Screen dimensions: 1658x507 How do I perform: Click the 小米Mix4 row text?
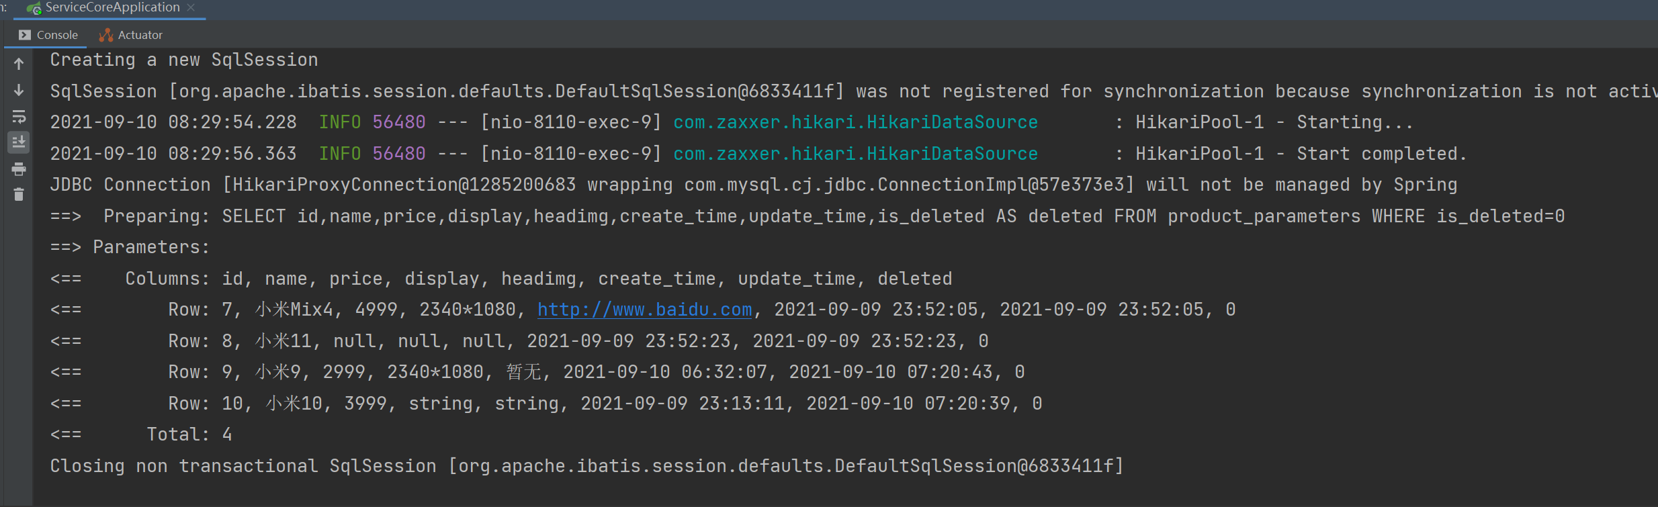point(294,310)
